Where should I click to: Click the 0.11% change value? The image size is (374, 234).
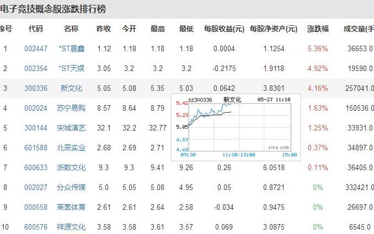point(318,167)
